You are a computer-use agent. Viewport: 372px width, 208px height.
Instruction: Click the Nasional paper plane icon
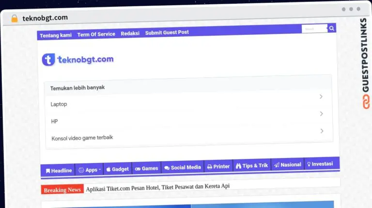[277, 165]
